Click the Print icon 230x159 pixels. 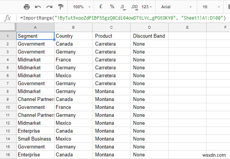click(27, 7)
